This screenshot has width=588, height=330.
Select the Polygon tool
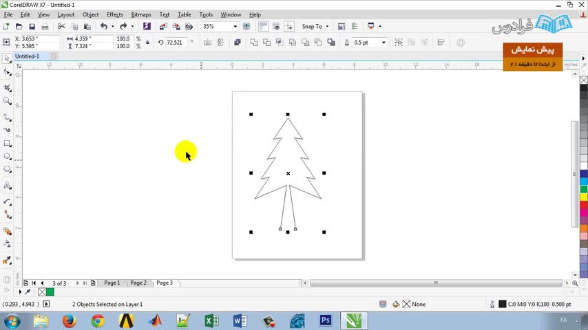click(7, 169)
